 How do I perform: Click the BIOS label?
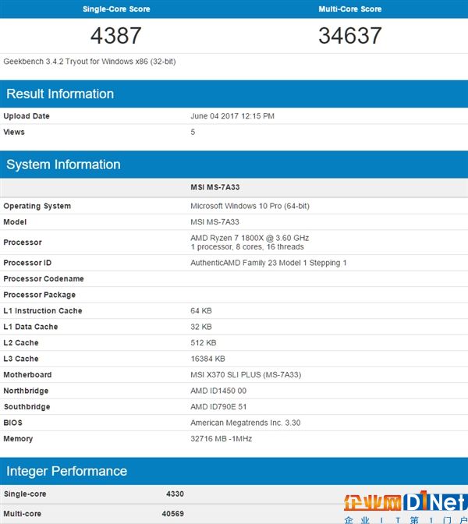tap(12, 423)
